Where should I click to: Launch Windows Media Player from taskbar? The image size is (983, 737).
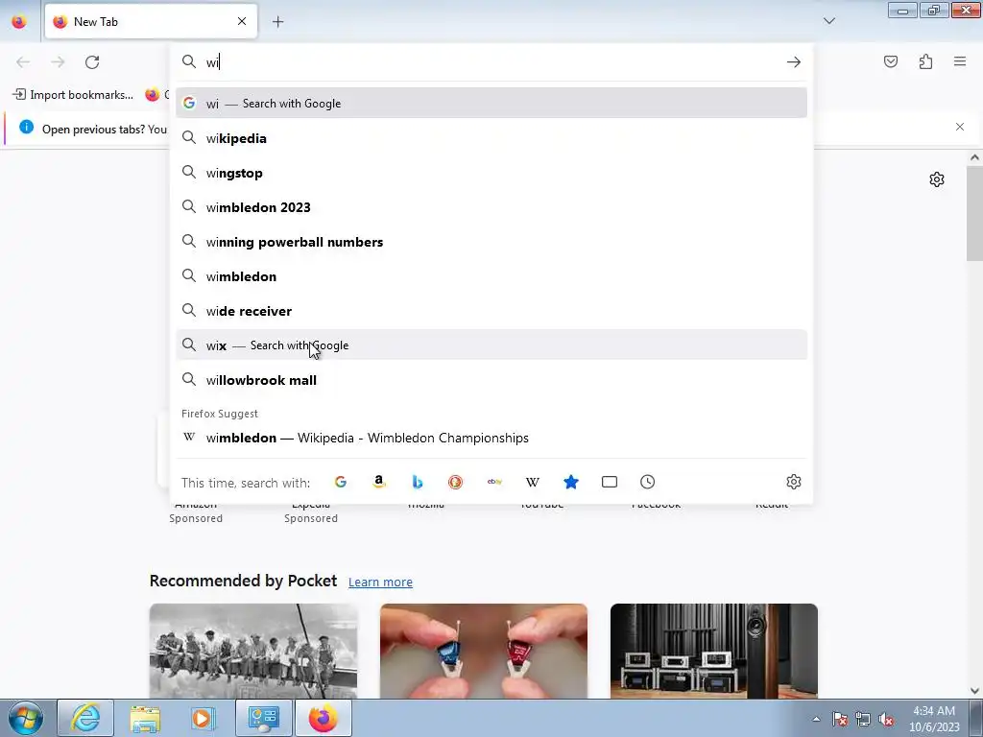tap(204, 718)
